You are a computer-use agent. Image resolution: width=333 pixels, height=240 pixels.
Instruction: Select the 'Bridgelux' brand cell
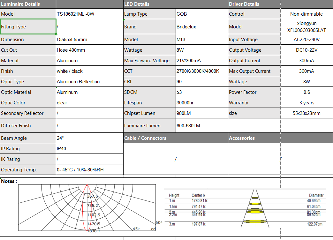202,27
